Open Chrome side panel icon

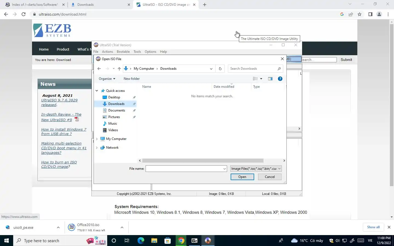coord(370,14)
